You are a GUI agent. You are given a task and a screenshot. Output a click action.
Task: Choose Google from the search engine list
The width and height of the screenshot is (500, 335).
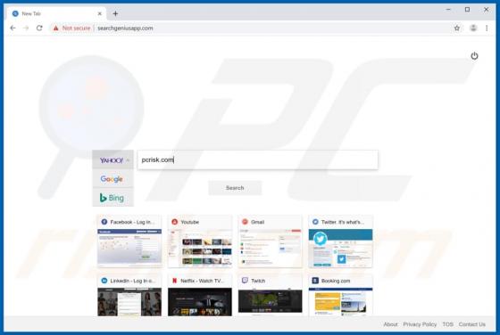pos(112,179)
